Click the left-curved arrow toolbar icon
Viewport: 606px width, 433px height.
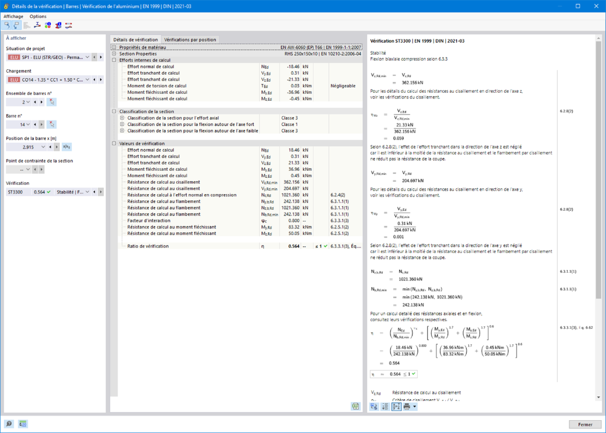(x=6, y=26)
